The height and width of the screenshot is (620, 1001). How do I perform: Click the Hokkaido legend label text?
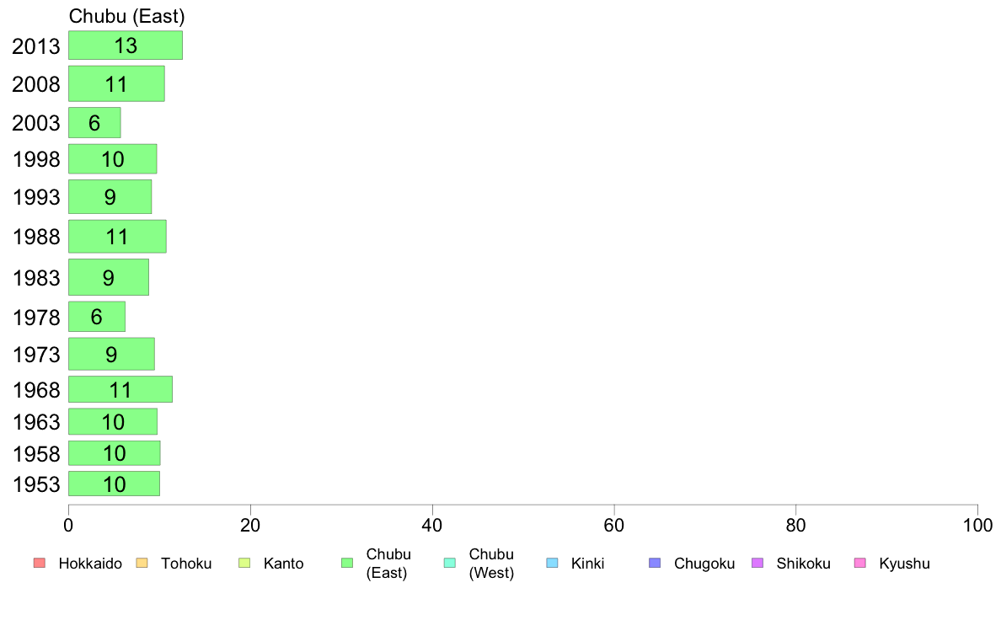[90, 564]
